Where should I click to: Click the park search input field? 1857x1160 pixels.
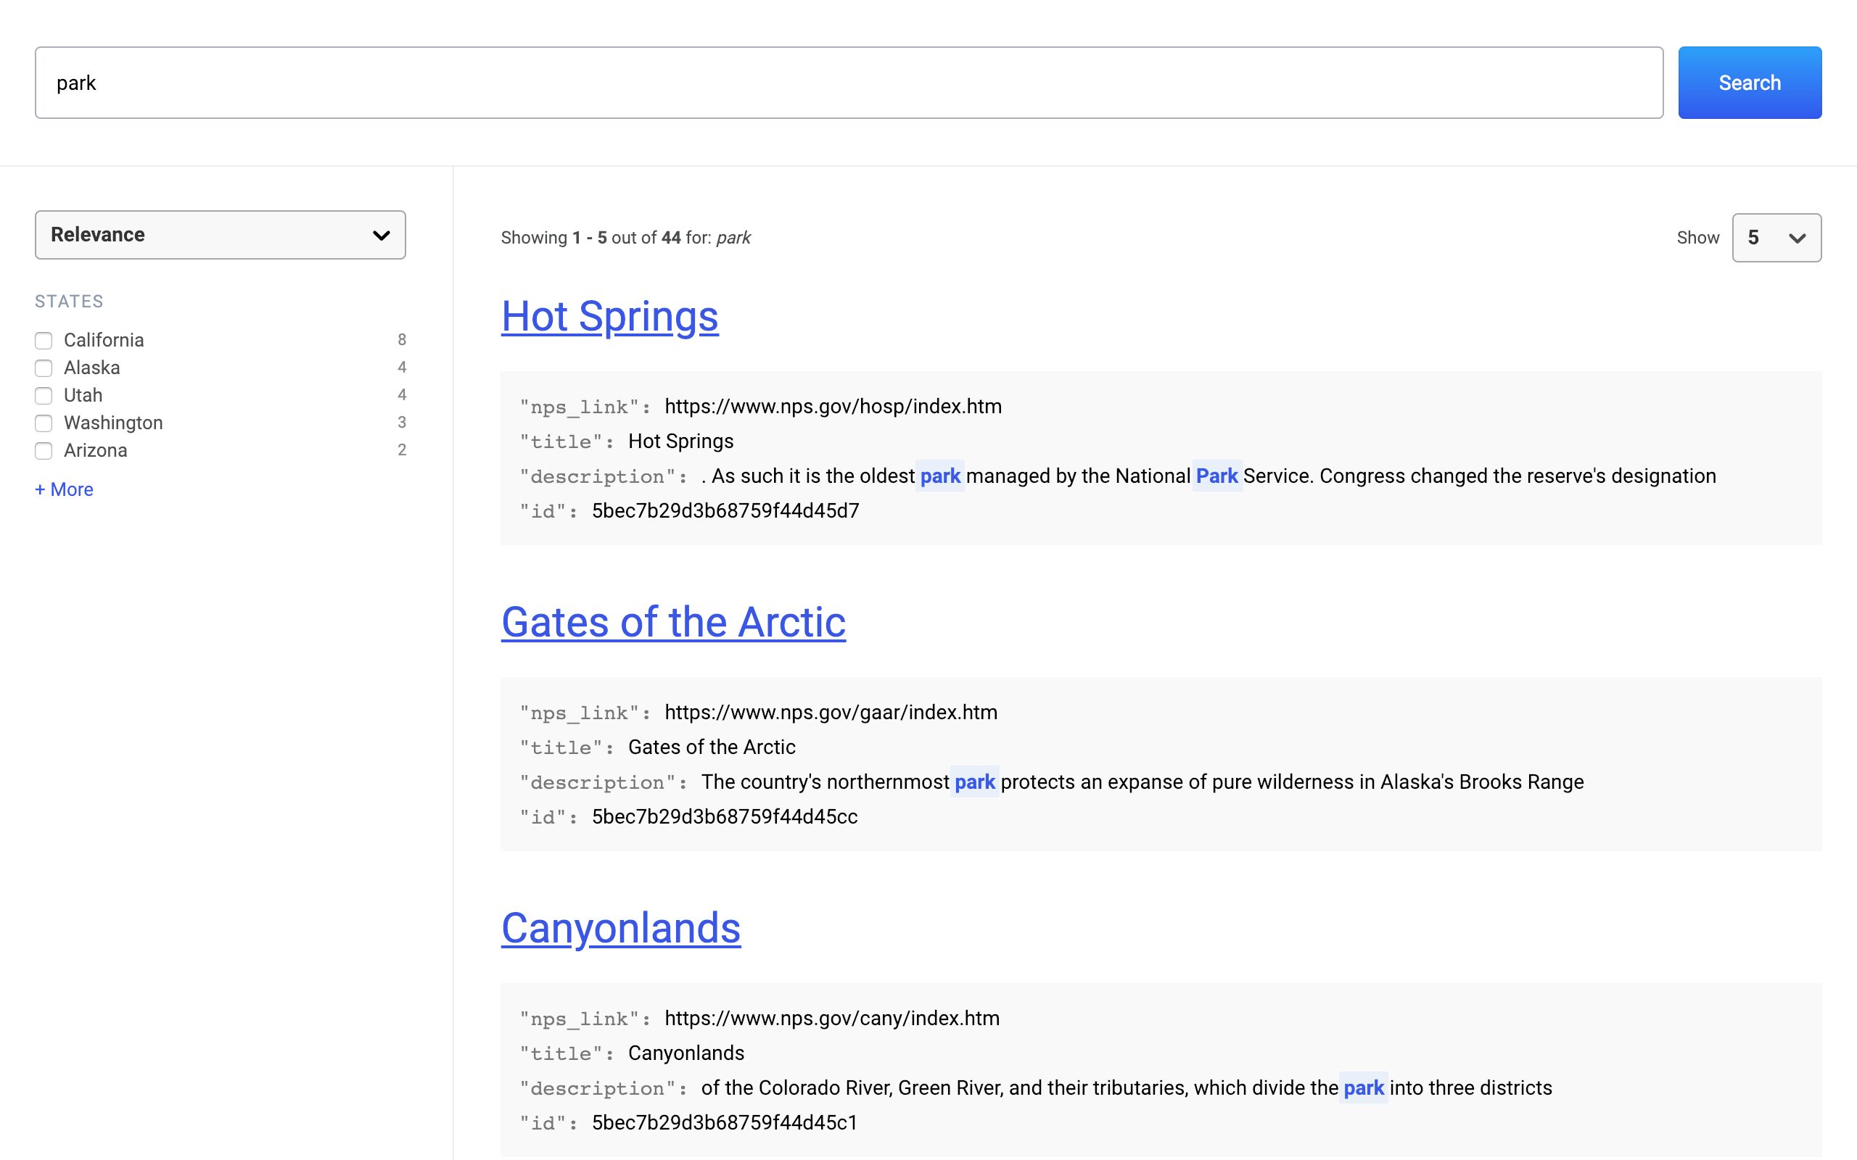coord(848,83)
